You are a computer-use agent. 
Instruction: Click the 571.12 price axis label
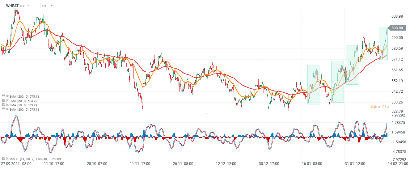[x=397, y=59]
